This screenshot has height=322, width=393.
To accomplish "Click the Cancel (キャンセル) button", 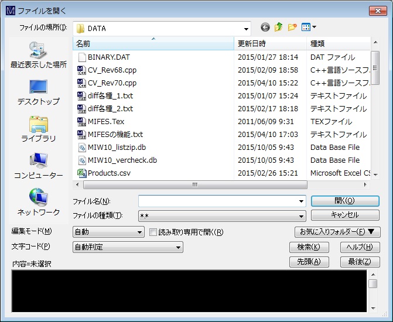I will [345, 215].
